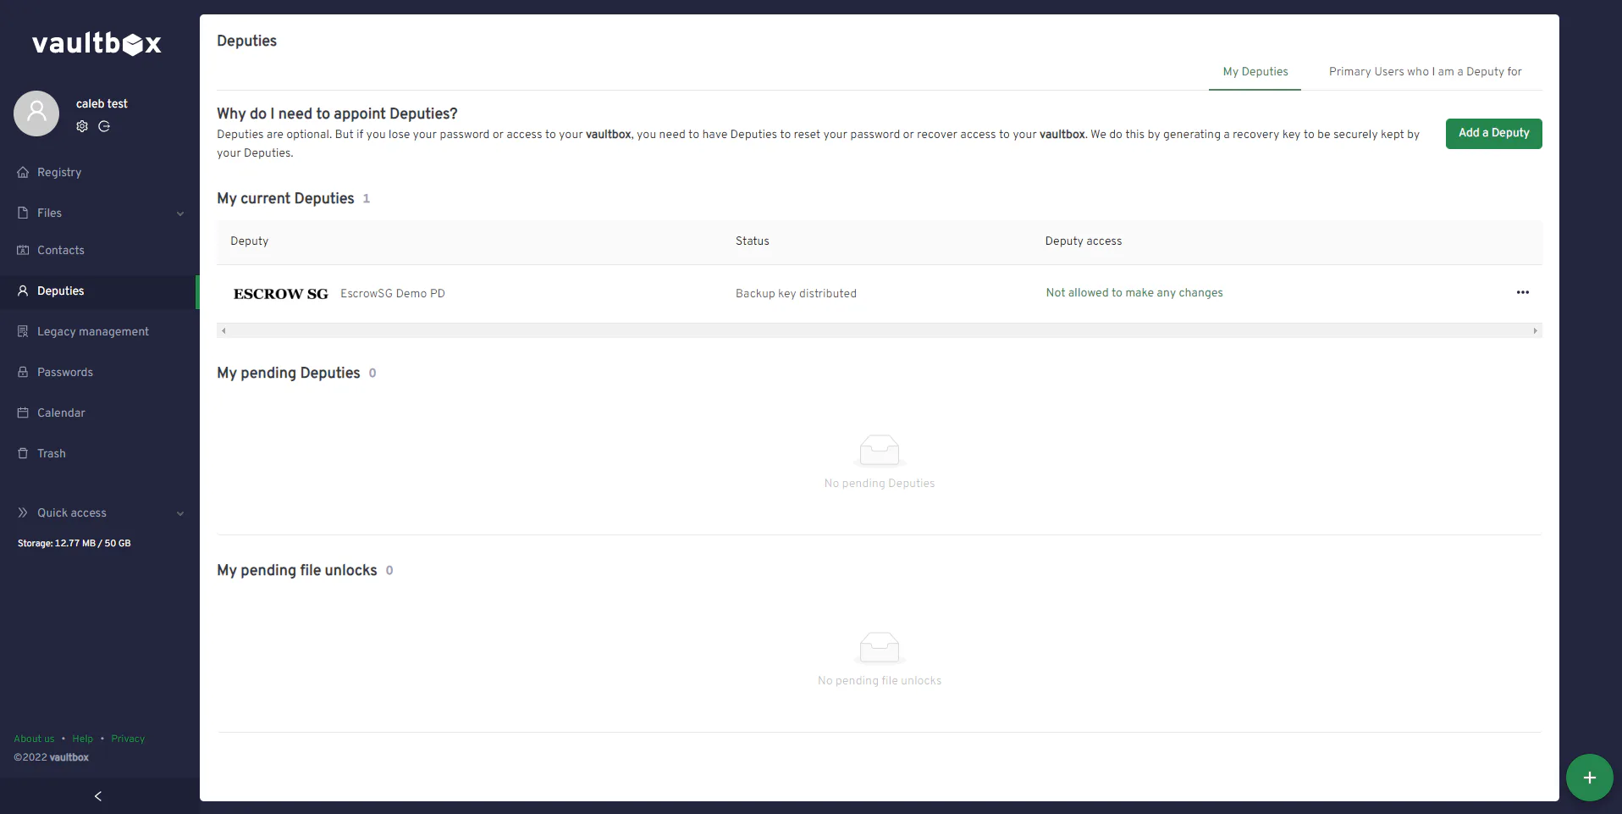Open account settings gear icon
The width and height of the screenshot is (1622, 814).
click(82, 126)
